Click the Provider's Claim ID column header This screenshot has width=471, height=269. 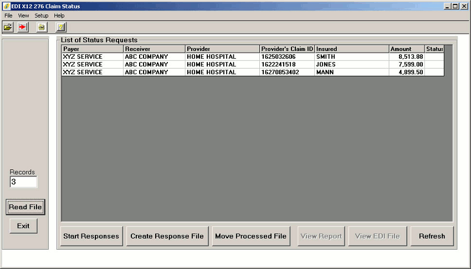coord(286,49)
